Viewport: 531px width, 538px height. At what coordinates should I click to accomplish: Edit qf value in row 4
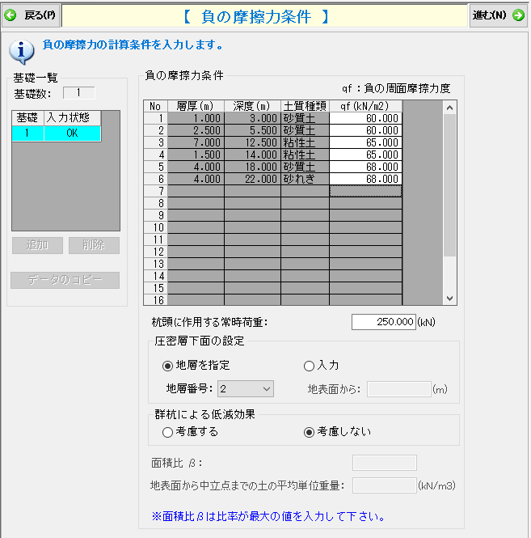(365, 155)
